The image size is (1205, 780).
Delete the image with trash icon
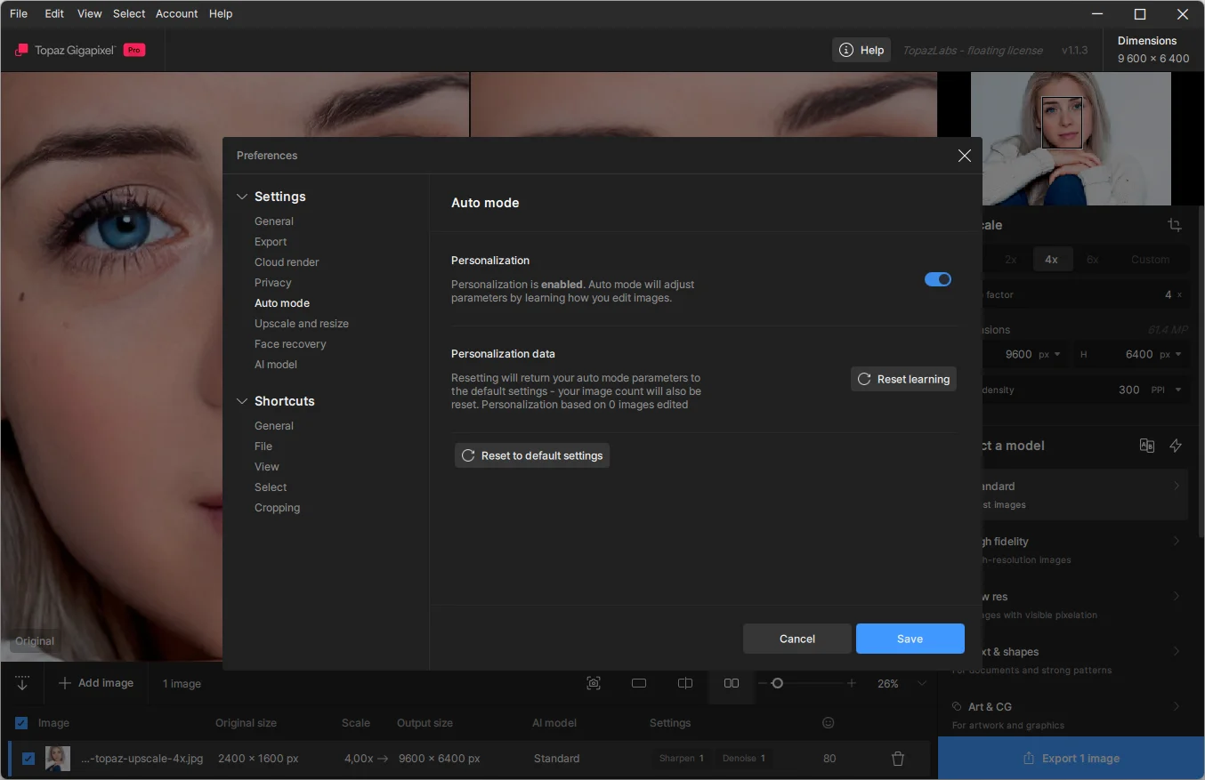[x=898, y=759]
